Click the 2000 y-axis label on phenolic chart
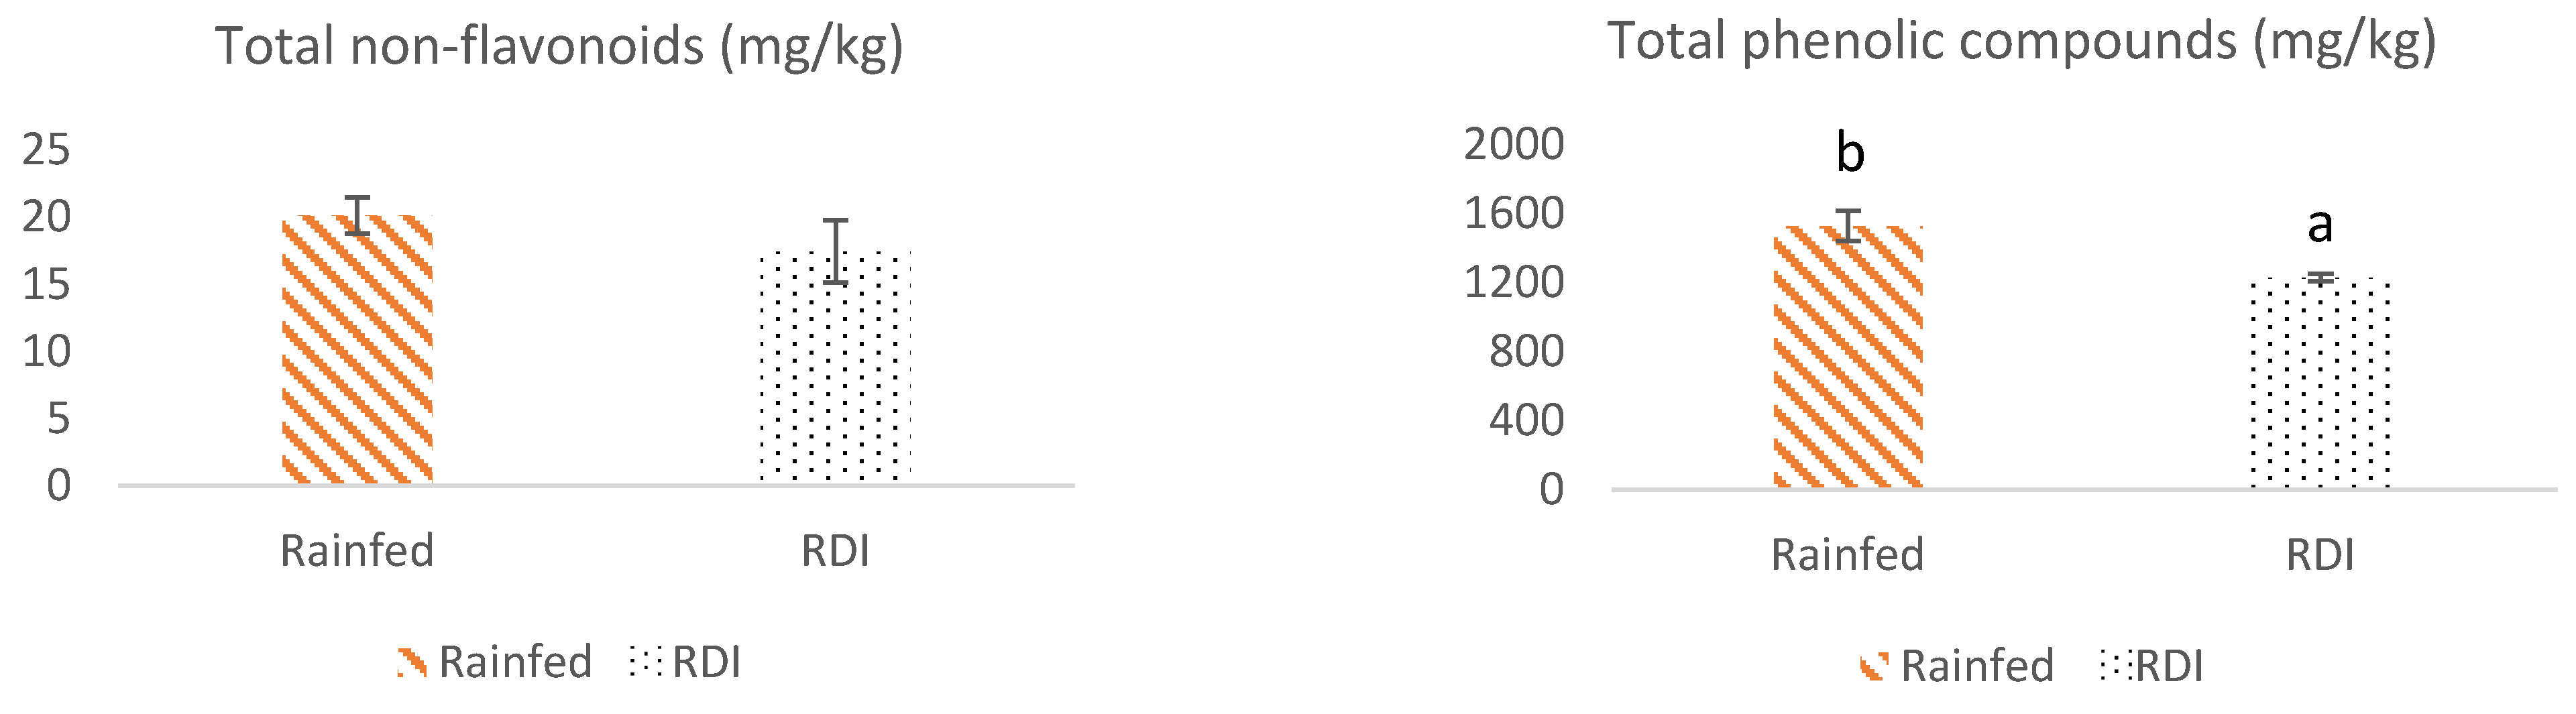Viewport: 2576px width, 714px height. [1513, 144]
